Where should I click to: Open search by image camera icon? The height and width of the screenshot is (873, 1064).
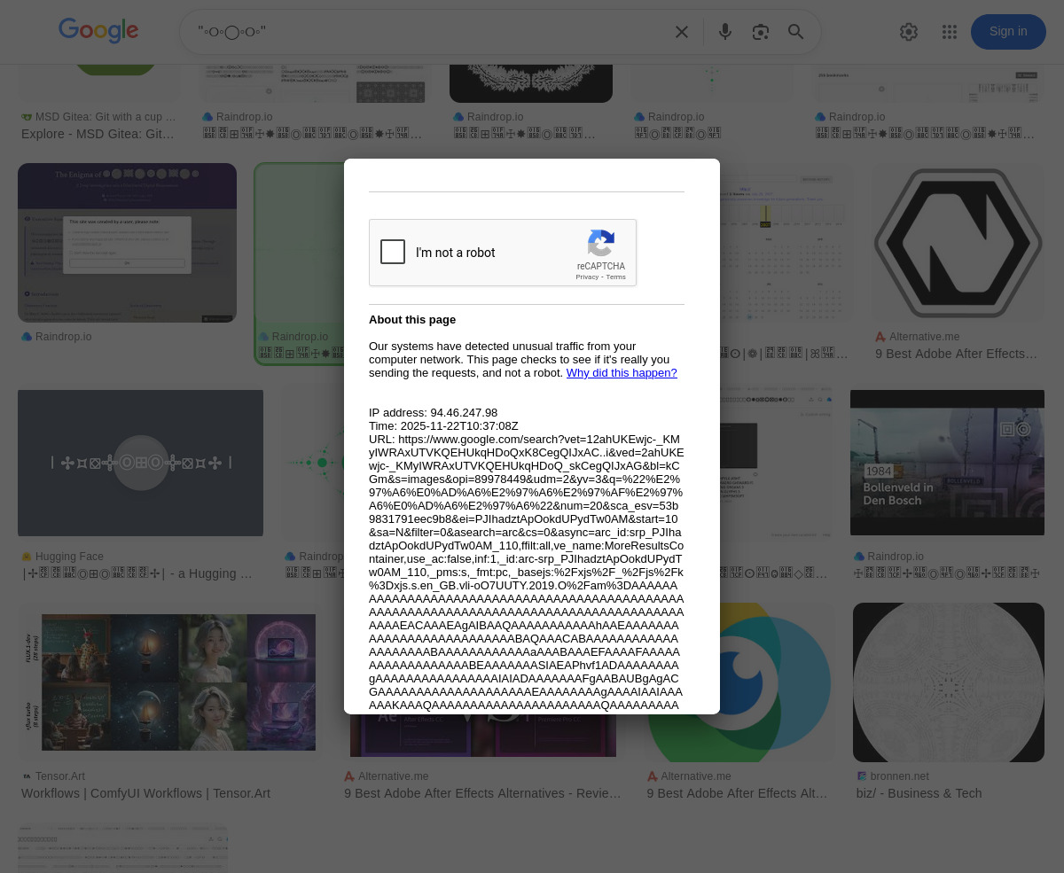[x=761, y=33]
